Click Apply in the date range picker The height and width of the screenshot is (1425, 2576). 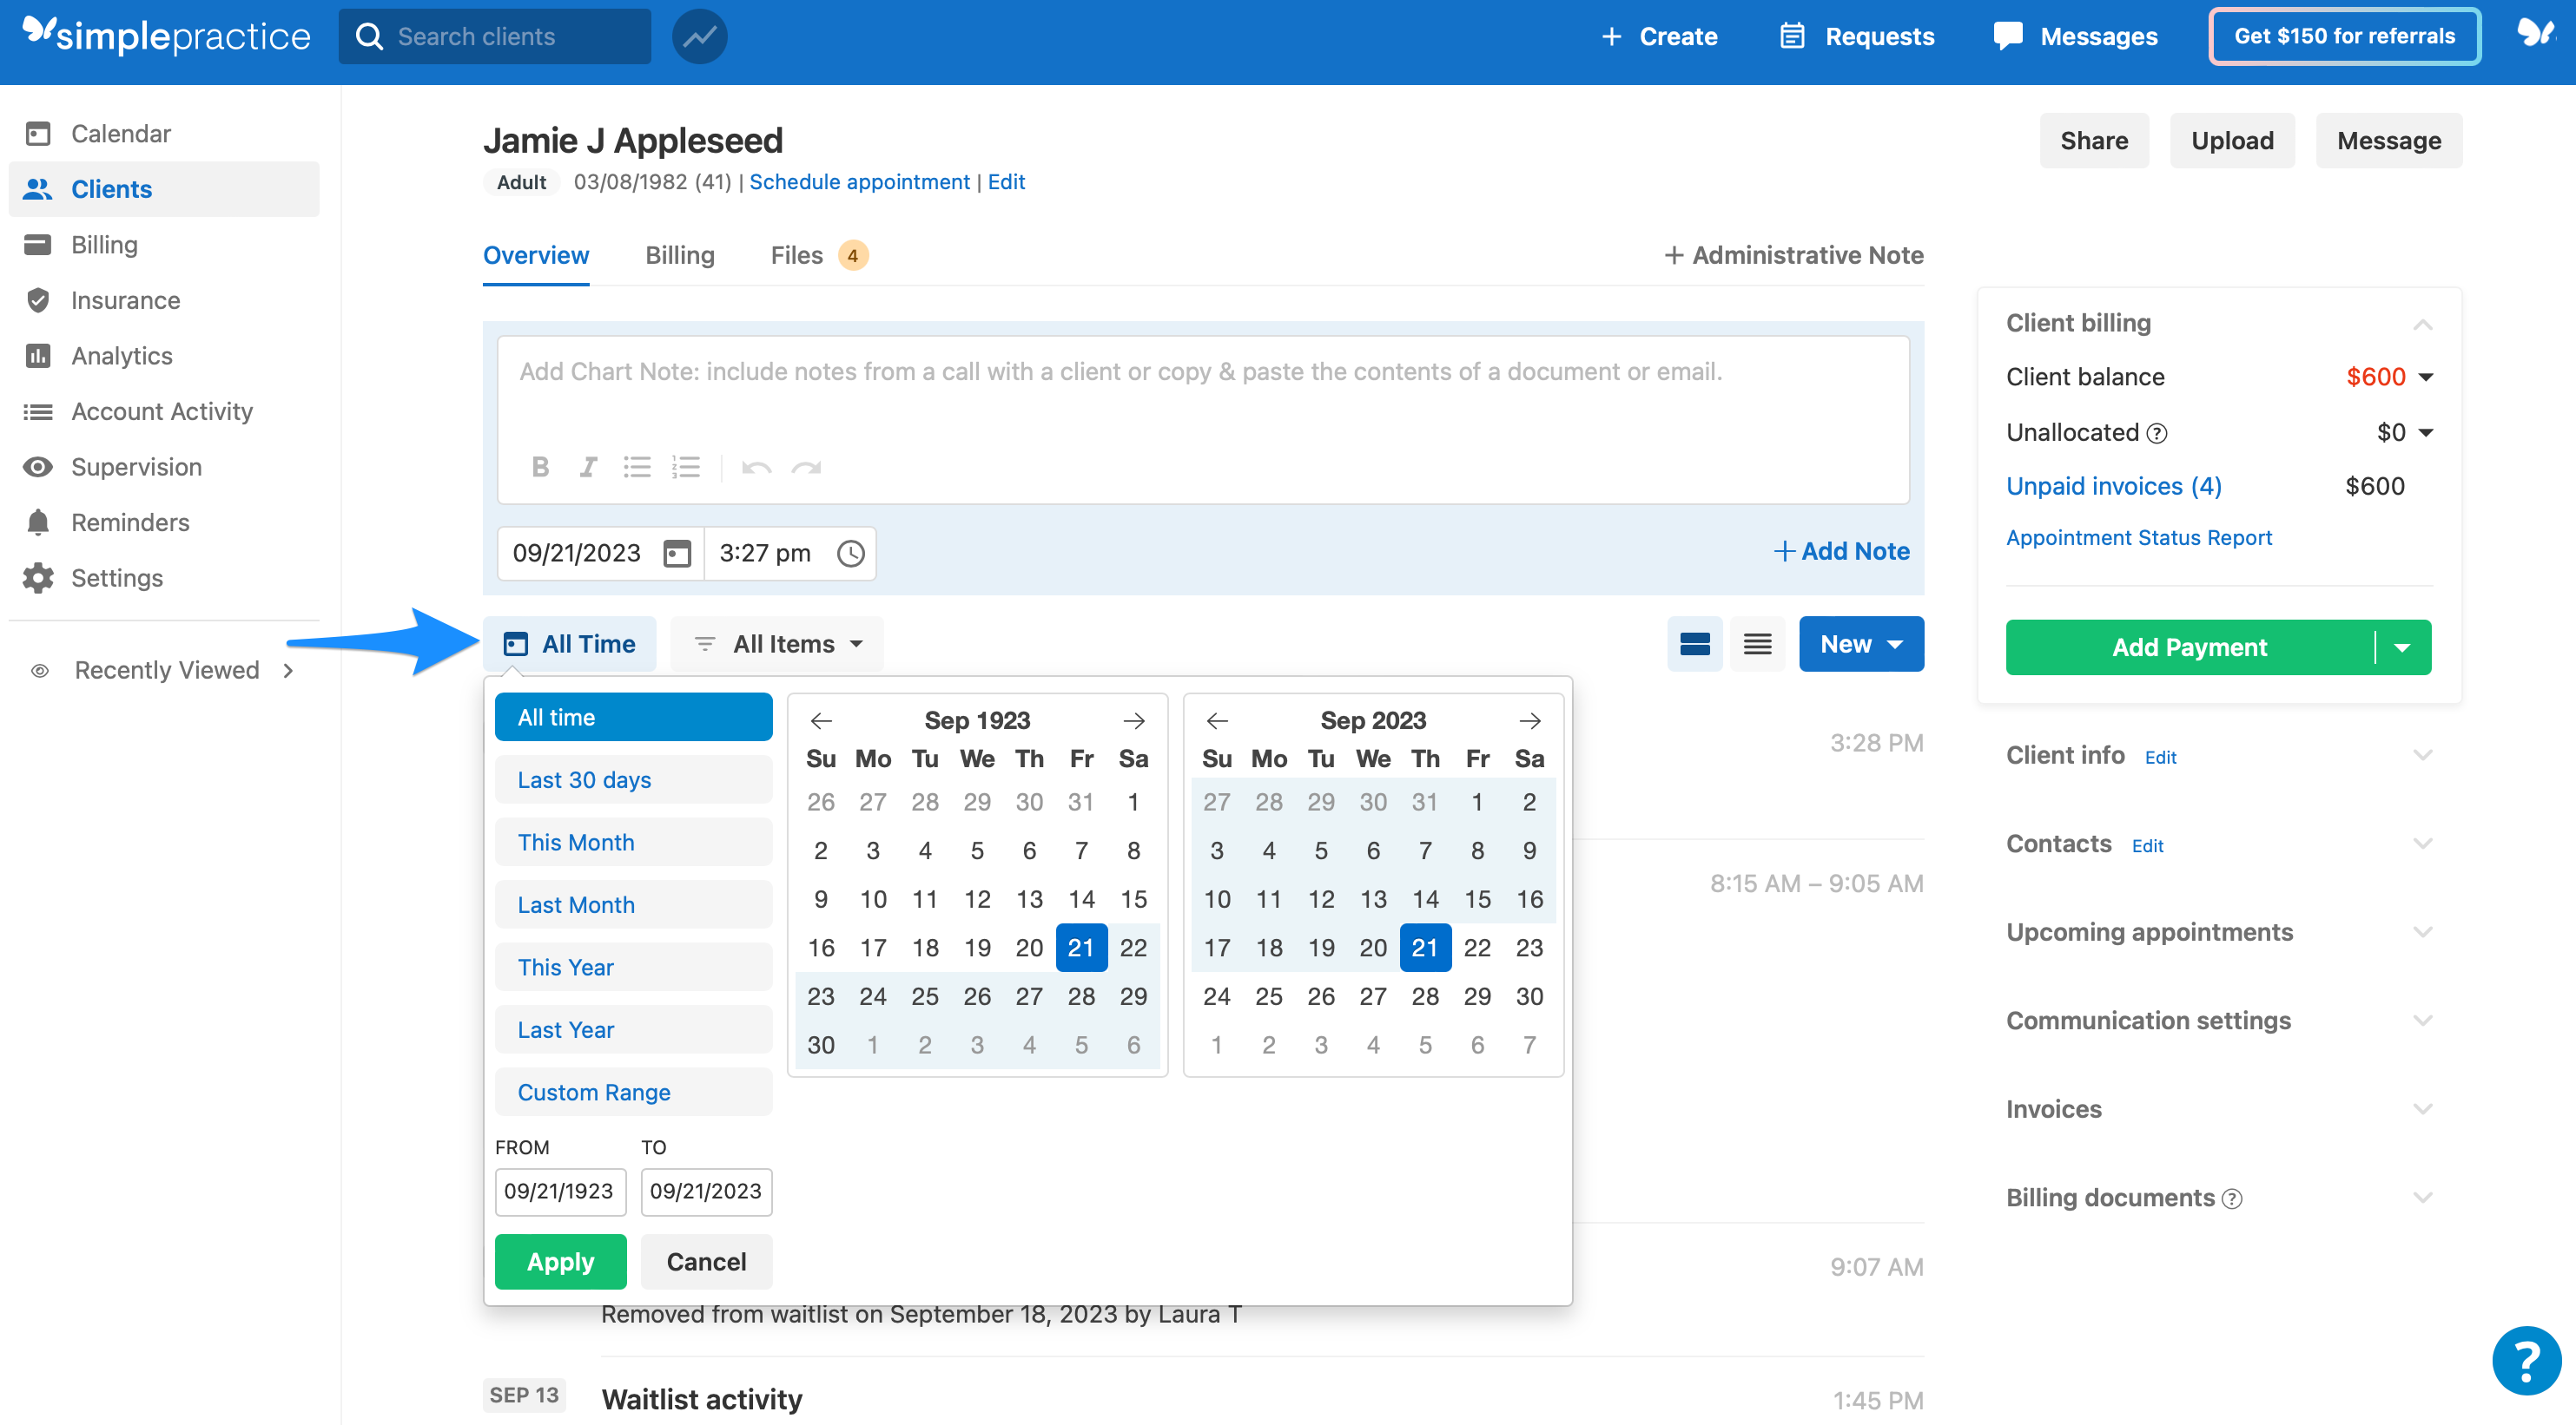[560, 1261]
